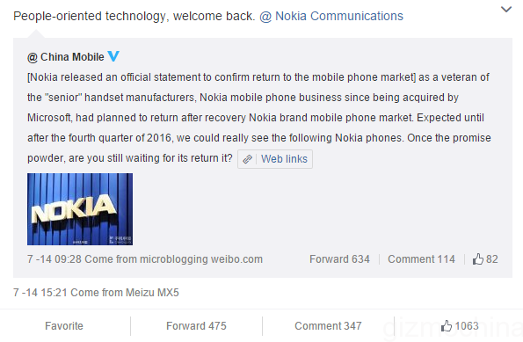The width and height of the screenshot is (523, 342).
Task: Click the bracketed Nokia official statement headline
Action: pos(222,77)
